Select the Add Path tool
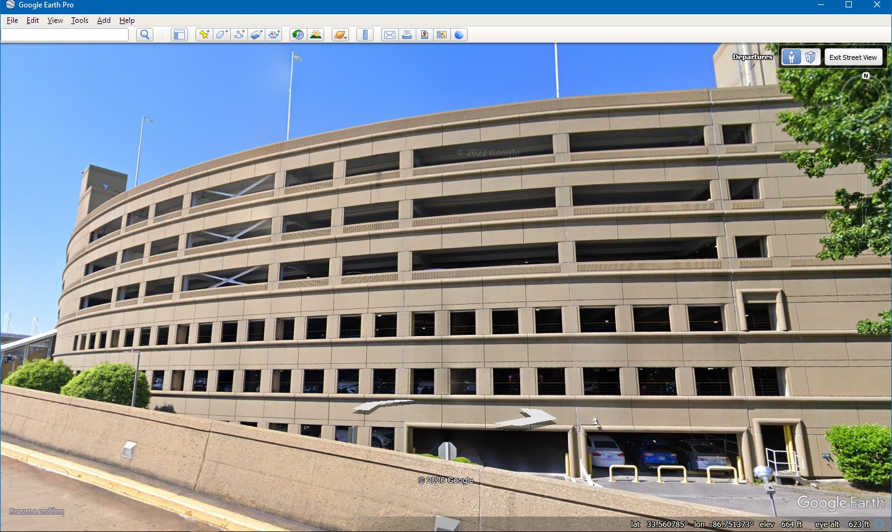 [239, 35]
